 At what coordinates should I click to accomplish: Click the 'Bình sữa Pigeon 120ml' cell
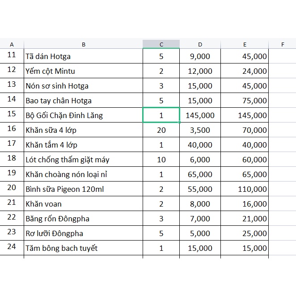tap(84, 189)
